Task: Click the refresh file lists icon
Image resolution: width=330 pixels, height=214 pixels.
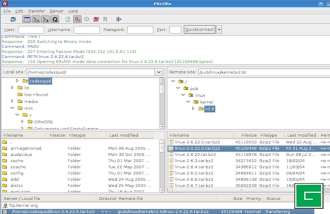Action: click(68, 19)
